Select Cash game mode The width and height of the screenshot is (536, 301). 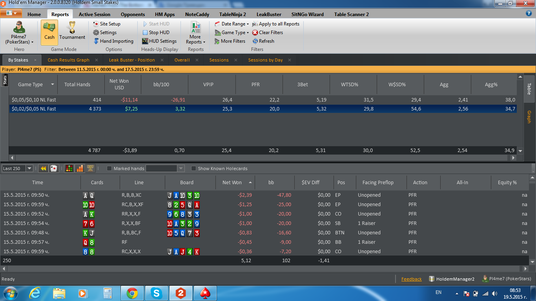49,33
